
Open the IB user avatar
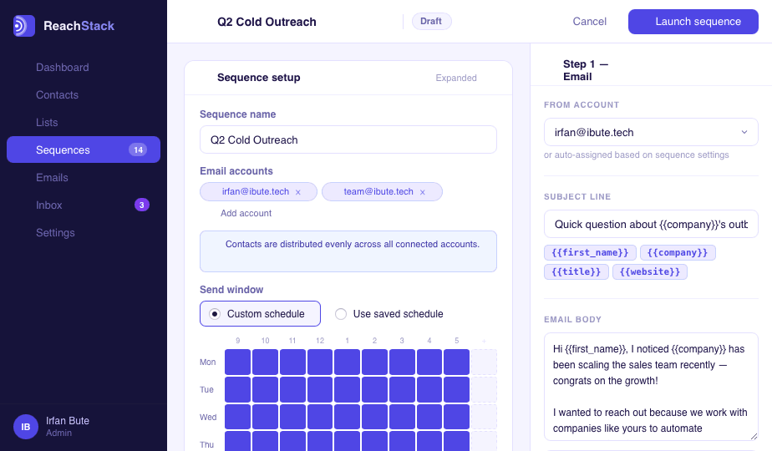26,427
